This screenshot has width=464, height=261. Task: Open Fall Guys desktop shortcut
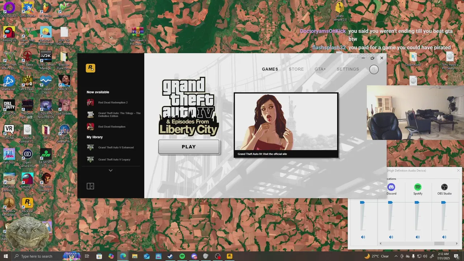coord(9,157)
